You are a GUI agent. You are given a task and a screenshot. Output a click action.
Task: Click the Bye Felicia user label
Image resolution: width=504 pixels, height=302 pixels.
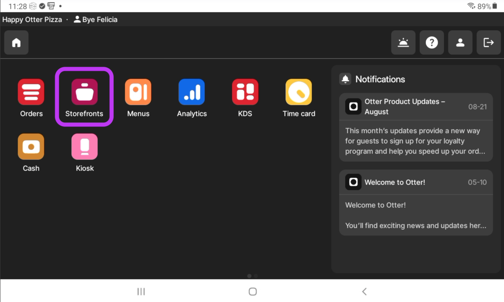pyautogui.click(x=96, y=19)
